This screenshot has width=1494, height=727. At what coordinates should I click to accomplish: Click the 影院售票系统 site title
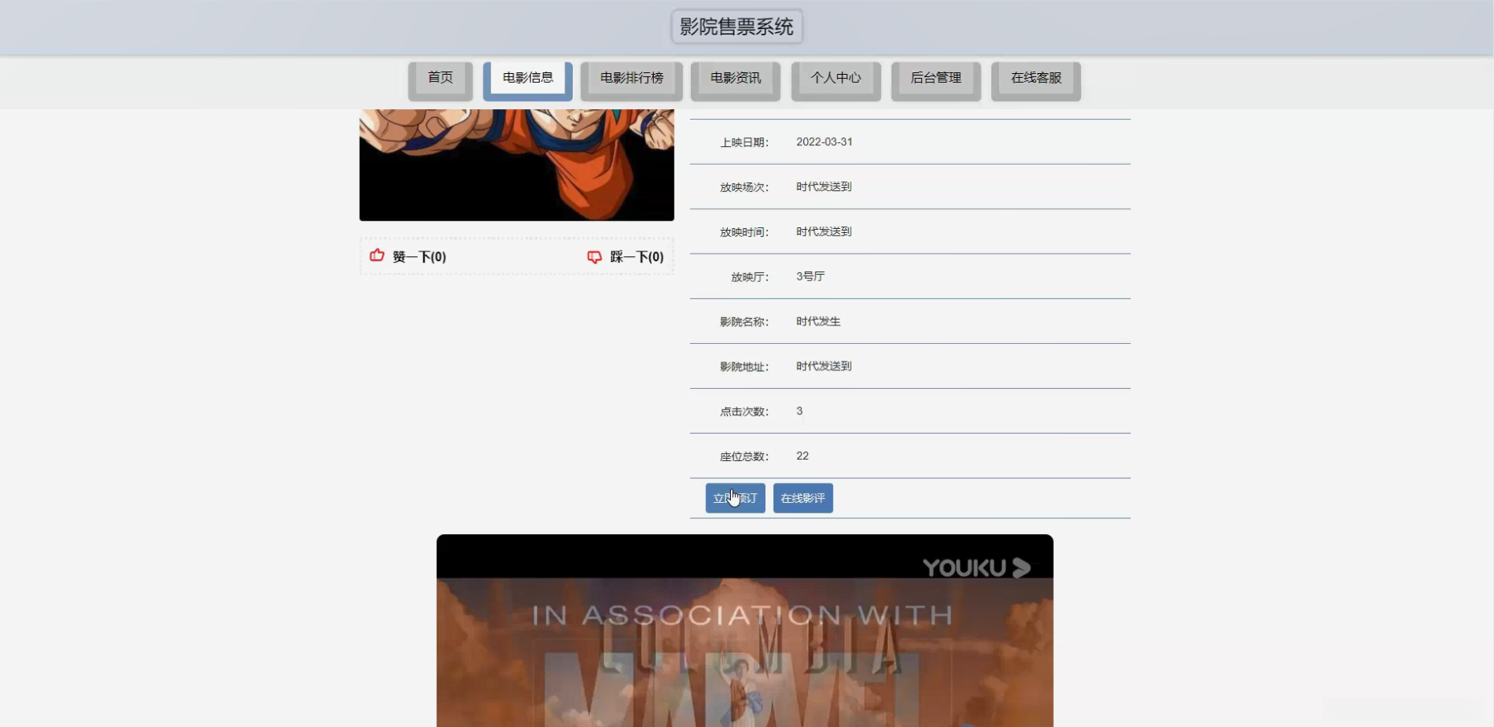pyautogui.click(x=737, y=27)
